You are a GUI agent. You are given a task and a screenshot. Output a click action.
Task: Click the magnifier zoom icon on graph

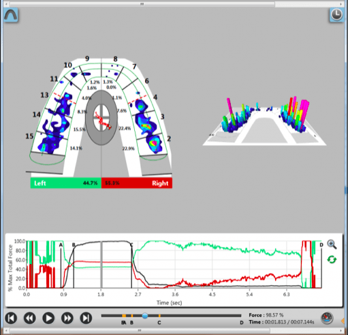332,244
